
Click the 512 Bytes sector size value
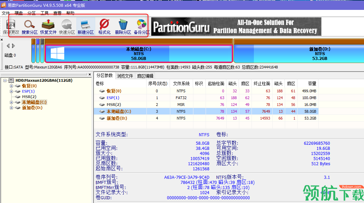(320, 164)
